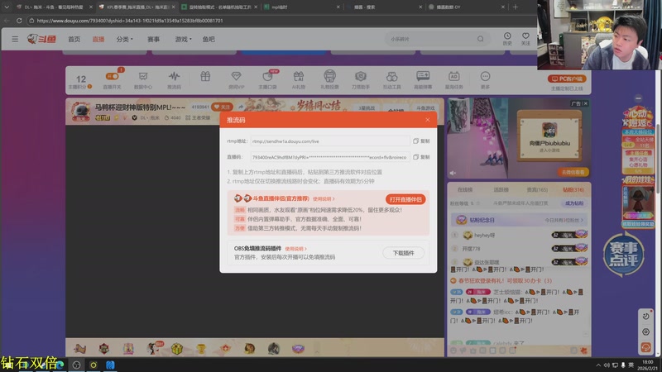Screen dimensions: 662x372
Task: Click the browser address bar
Action: pyautogui.click(x=279, y=20)
